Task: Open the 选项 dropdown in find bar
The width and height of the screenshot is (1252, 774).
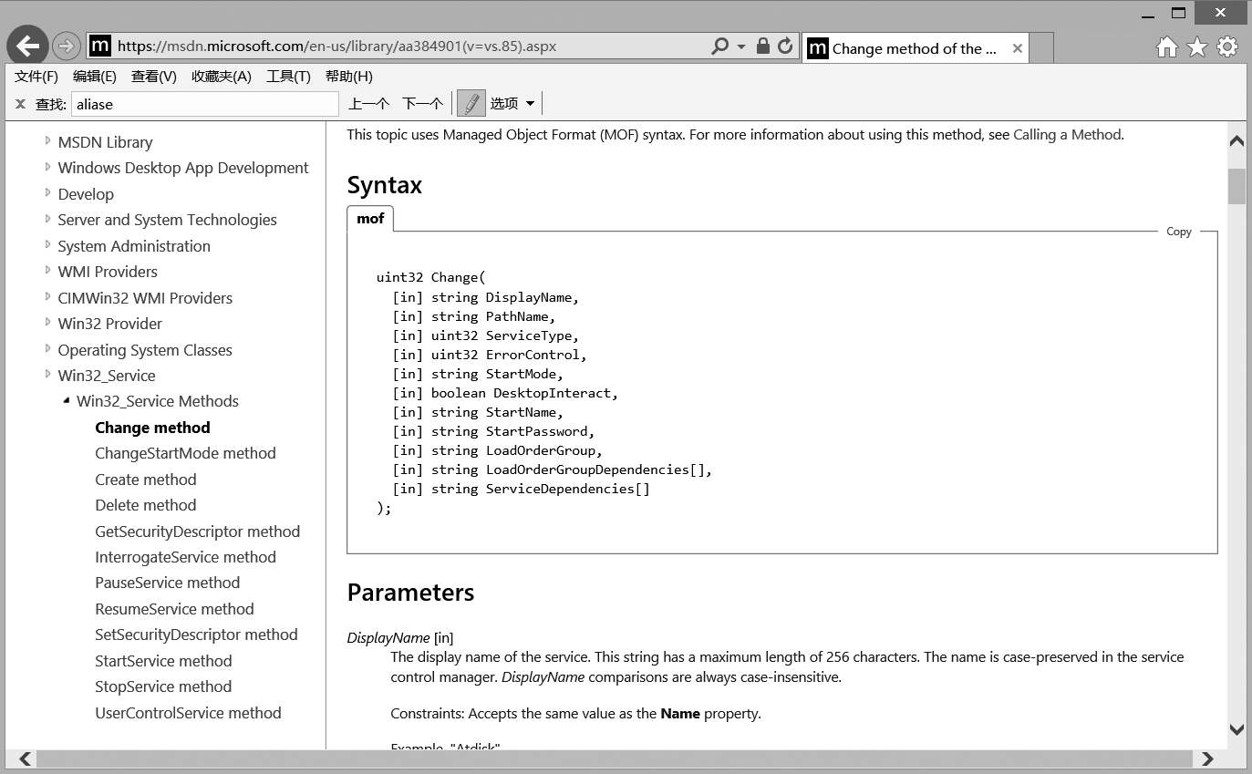Action: (512, 104)
